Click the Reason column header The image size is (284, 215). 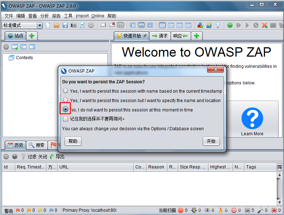pyautogui.click(x=156, y=167)
